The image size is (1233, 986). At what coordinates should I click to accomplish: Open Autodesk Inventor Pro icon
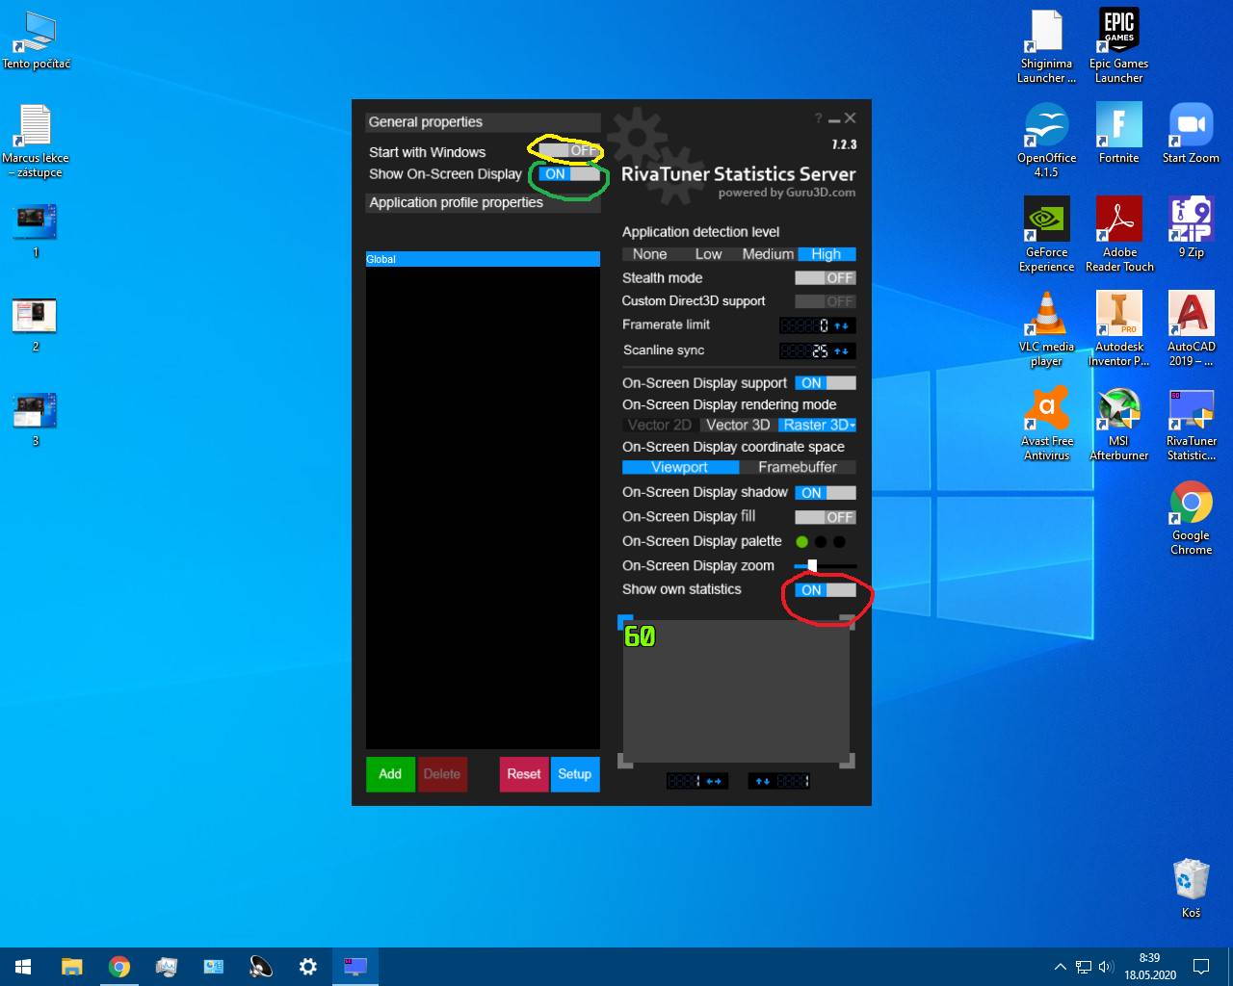(x=1118, y=329)
